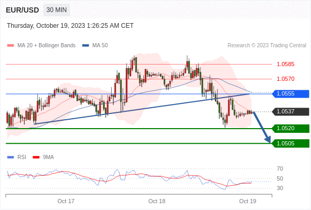Click the Research © 2023 Trading Central credit
The width and height of the screenshot is (311, 210).
click(267, 45)
